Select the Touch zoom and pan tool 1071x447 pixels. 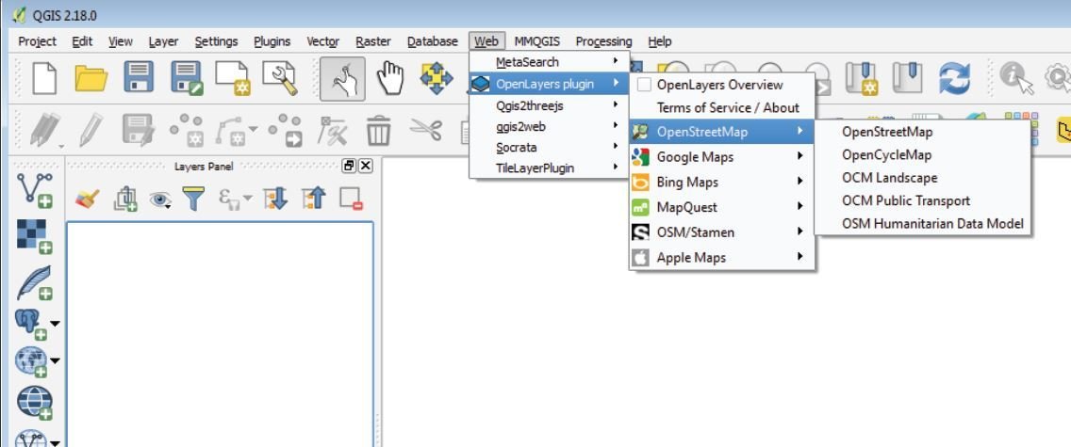click(x=343, y=79)
